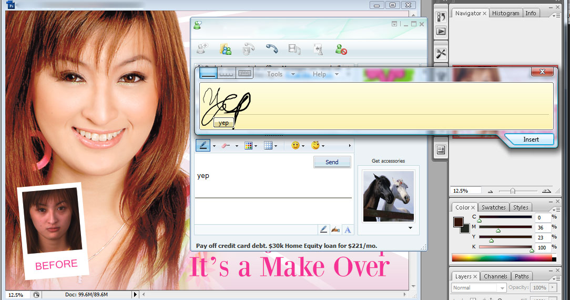This screenshot has height=300, width=570.
Task: Open the smiley emoticon picker
Action: (296, 145)
